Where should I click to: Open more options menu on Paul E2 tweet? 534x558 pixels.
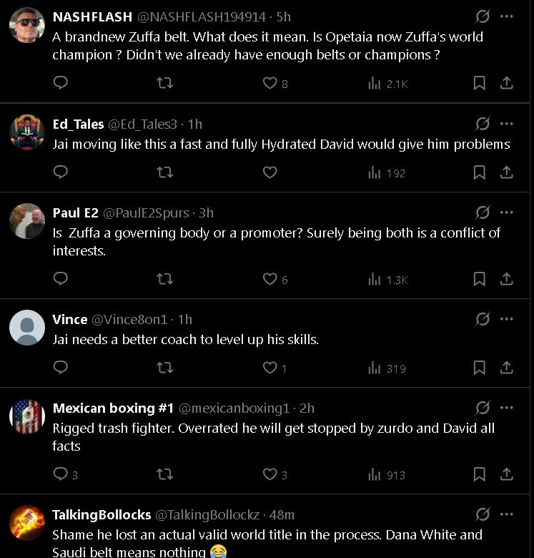[x=507, y=212]
